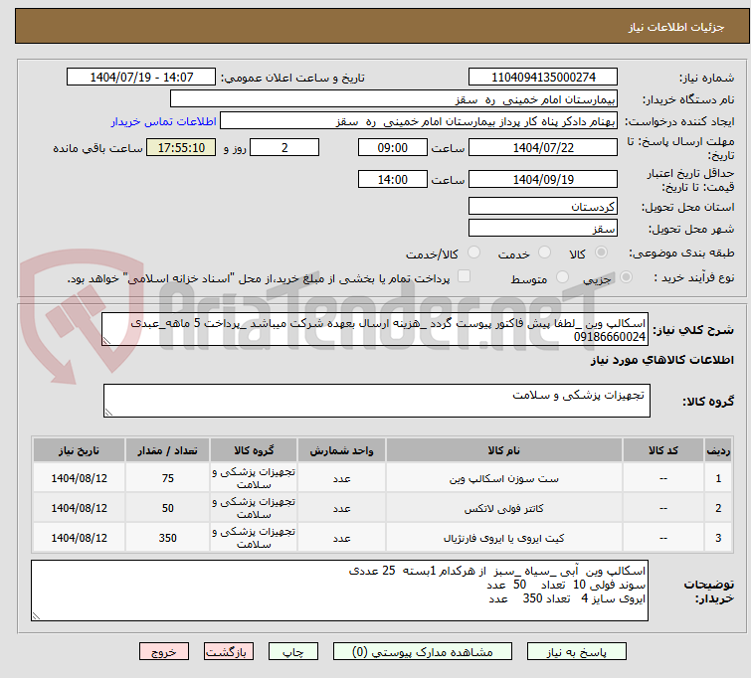
Task: Click the need date in row 1
Action: 79,478
